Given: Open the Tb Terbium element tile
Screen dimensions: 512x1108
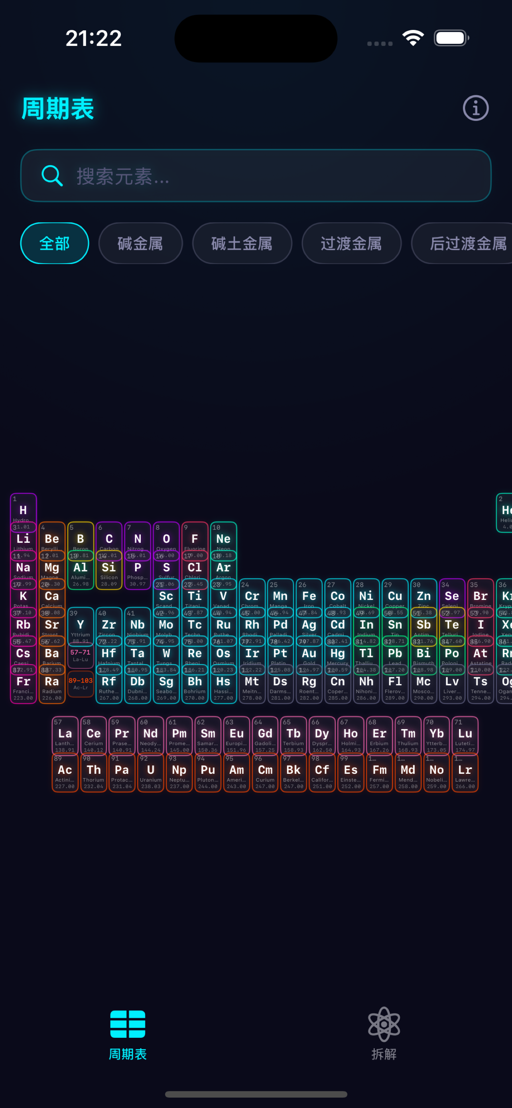Looking at the screenshot, I should [293, 735].
